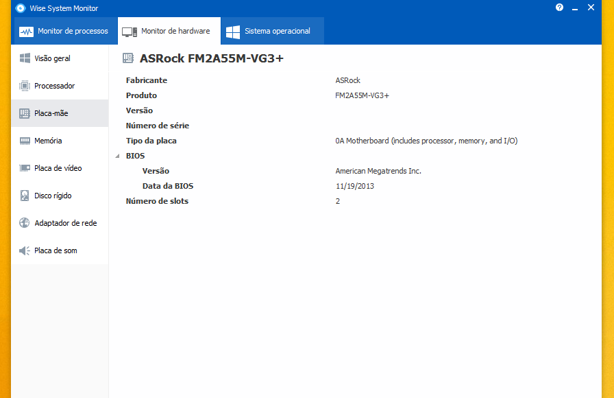Click the Wise System Monitor logo icon
Viewport: 614px width, 398px height.
(21, 8)
